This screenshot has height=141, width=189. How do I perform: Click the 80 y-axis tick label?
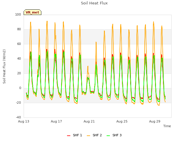pos(19,29)
